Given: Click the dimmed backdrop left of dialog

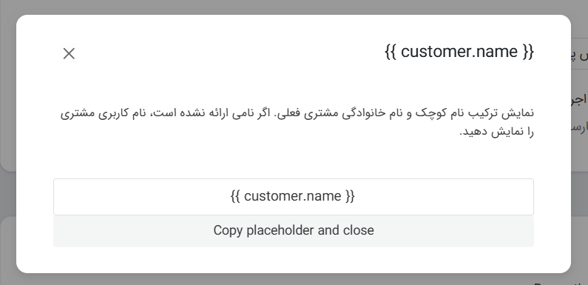Looking at the screenshot, I should pos(7,143).
